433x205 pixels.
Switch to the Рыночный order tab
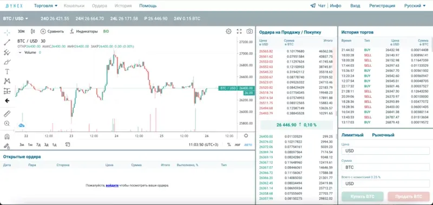(383, 135)
